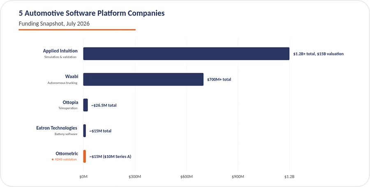This screenshot has height=187, width=370.
Task: Click the Ottopia funding bar
Action: tap(86, 105)
